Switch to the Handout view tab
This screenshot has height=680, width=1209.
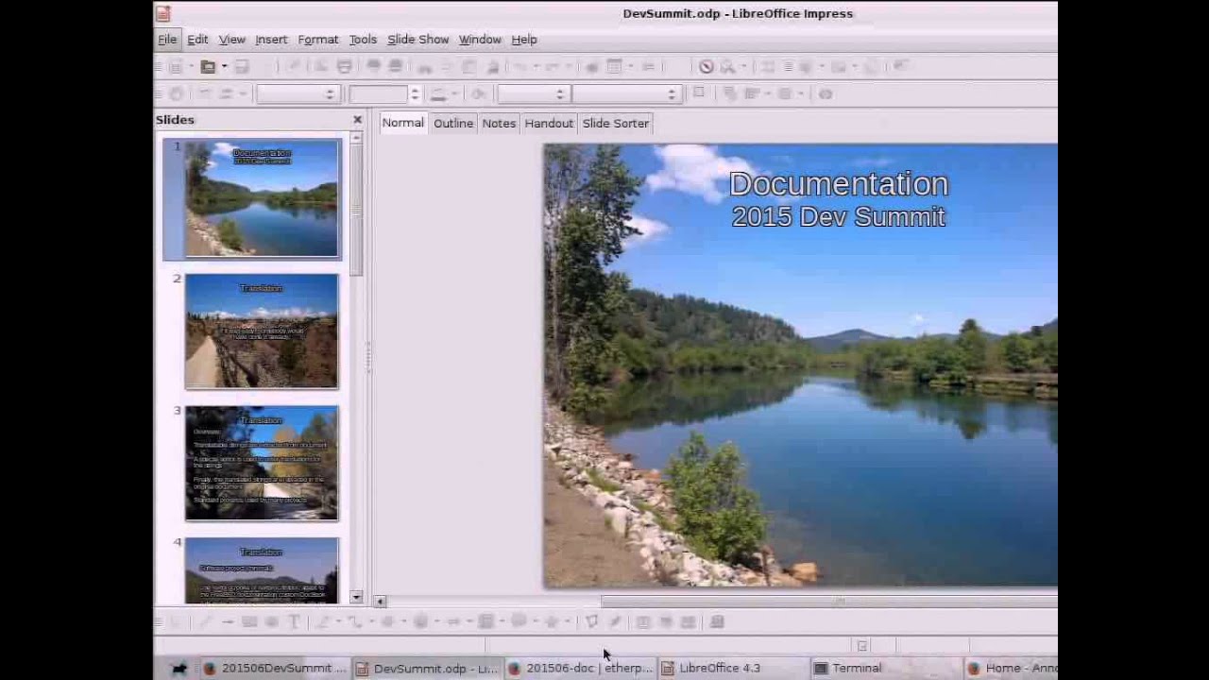[549, 123]
